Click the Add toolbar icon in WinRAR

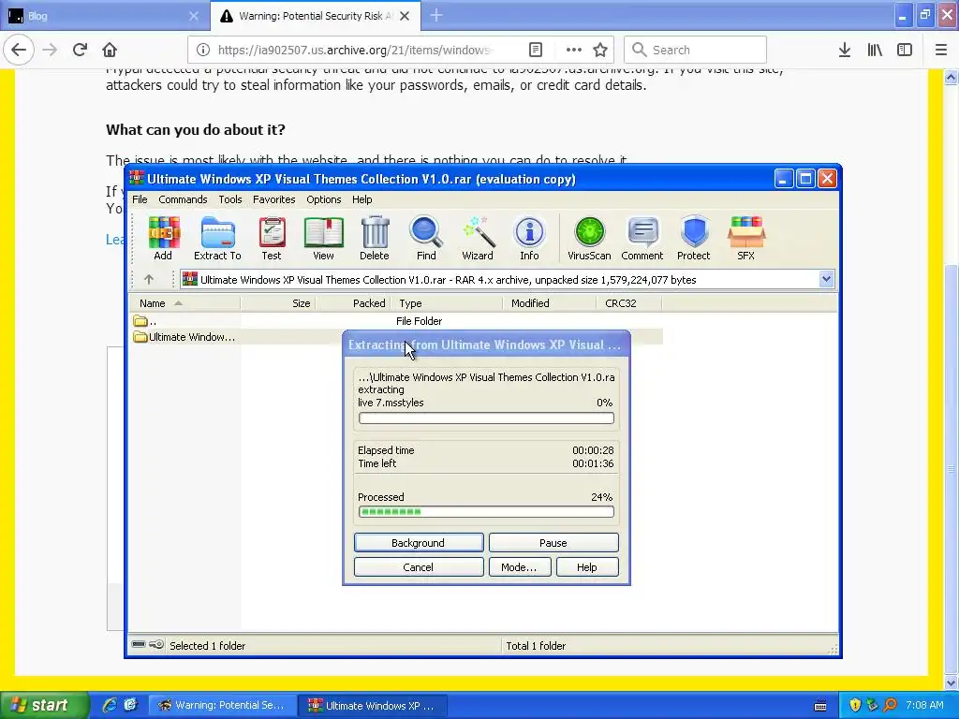pyautogui.click(x=163, y=239)
